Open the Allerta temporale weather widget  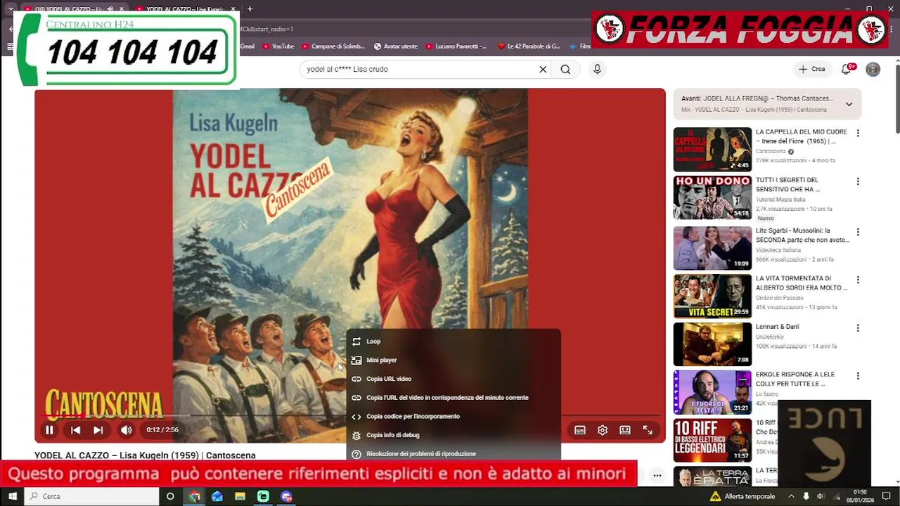coord(742,496)
